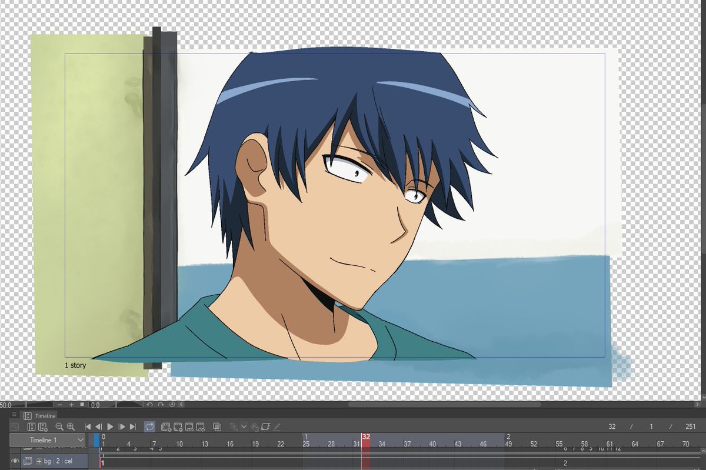Select cel 1 in the bg track
Viewport: 706px width, 470px height.
click(x=102, y=464)
